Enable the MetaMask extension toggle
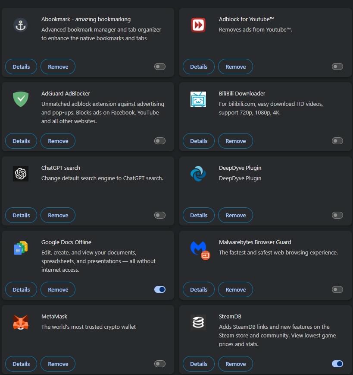This screenshot has height=375, width=353. [x=159, y=364]
